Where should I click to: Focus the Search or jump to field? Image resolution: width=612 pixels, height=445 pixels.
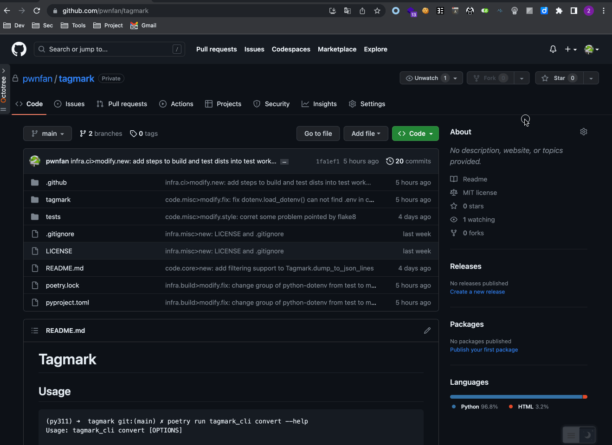pyautogui.click(x=110, y=49)
